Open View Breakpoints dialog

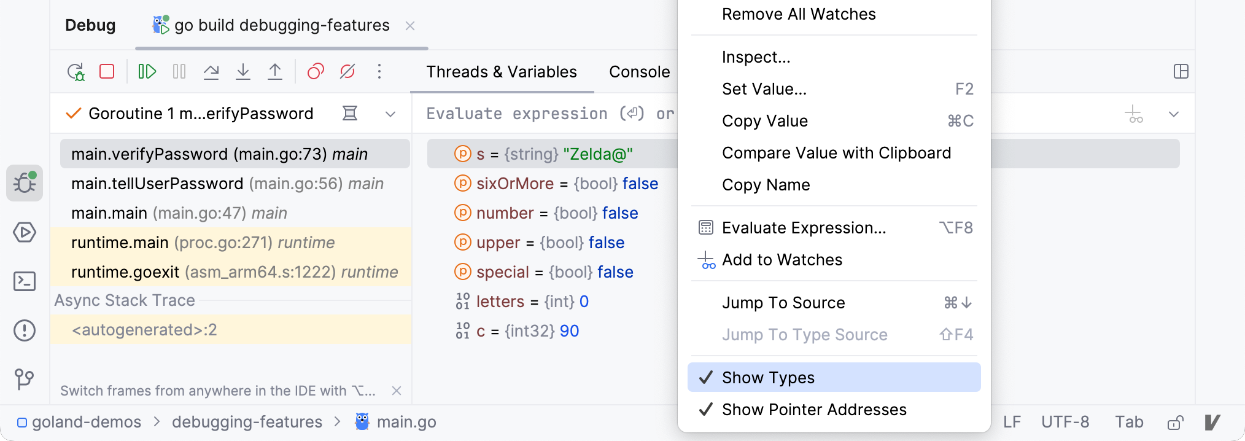(x=316, y=72)
